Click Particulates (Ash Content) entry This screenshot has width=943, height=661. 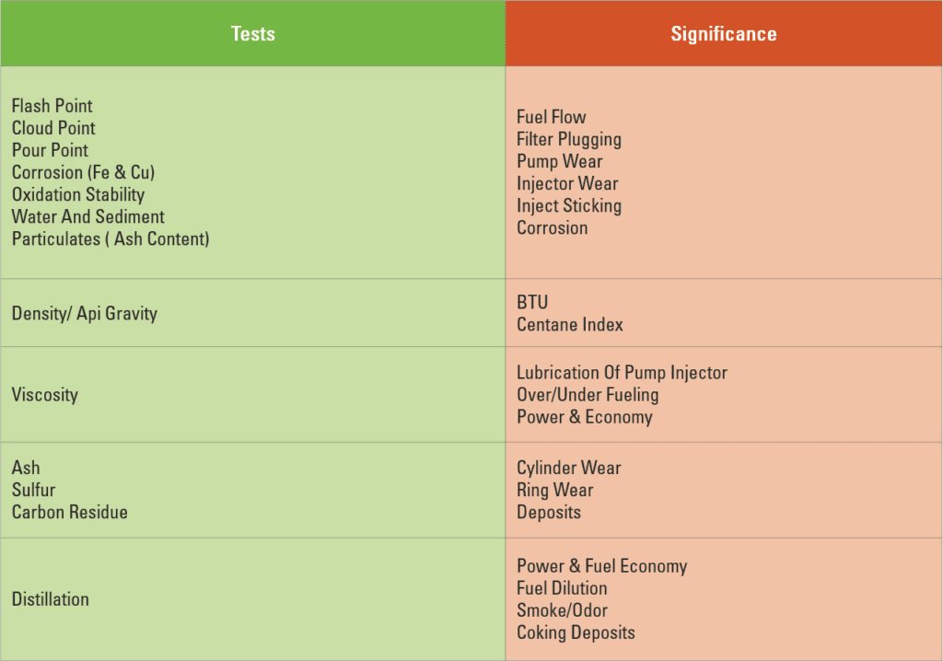pyautogui.click(x=111, y=239)
